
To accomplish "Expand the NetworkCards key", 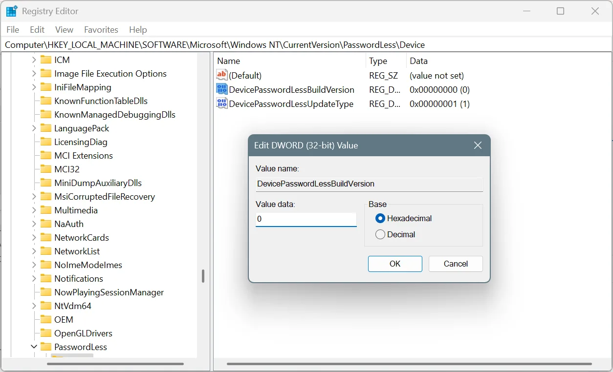I will click(x=34, y=237).
